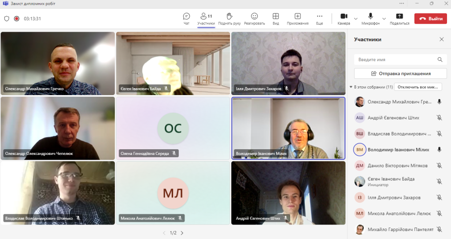Expand camera options dropdown arrow
Screen dimensions: 451x239
click(x=356, y=19)
